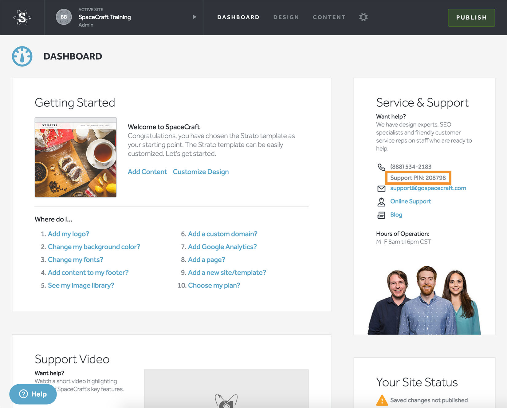Click the DASHBOARD page title
The image size is (507, 408).
point(73,56)
